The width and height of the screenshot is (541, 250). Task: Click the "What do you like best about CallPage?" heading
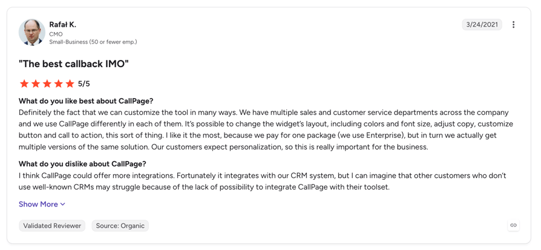pos(86,101)
